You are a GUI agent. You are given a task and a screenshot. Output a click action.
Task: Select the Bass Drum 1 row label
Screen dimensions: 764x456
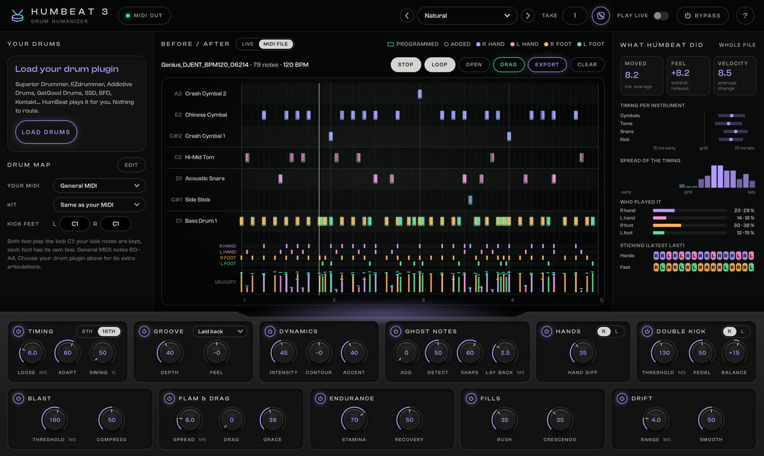[x=201, y=221]
